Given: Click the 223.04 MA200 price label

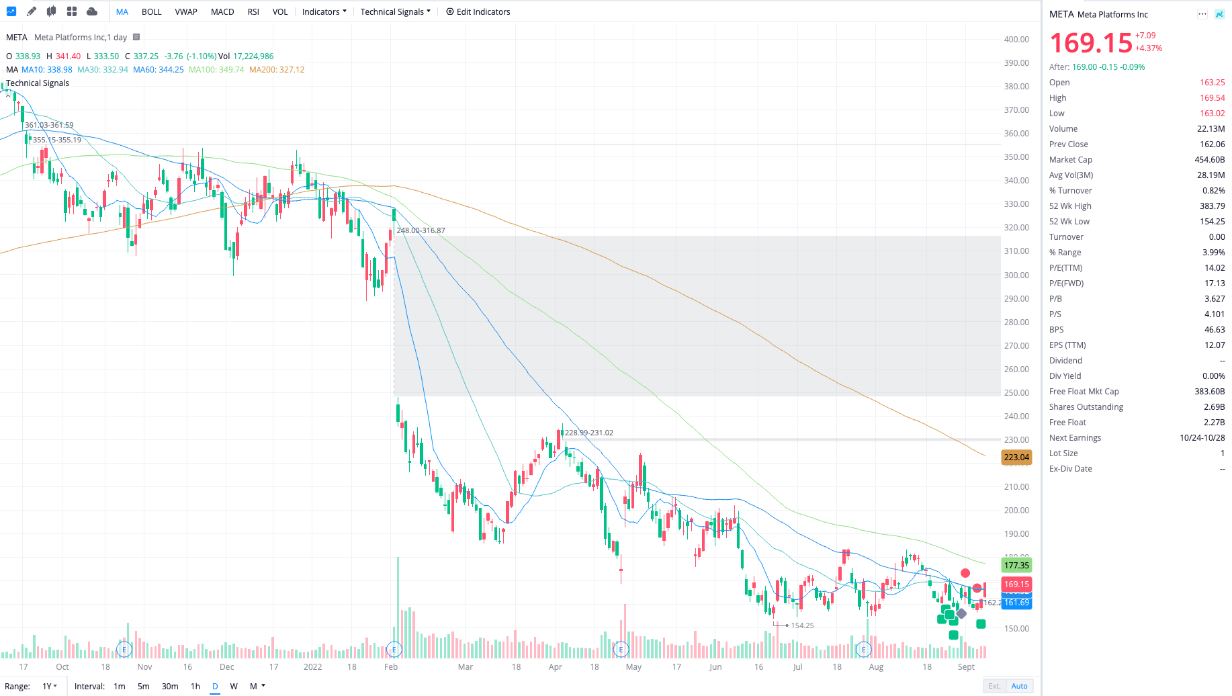Looking at the screenshot, I should point(1016,457).
